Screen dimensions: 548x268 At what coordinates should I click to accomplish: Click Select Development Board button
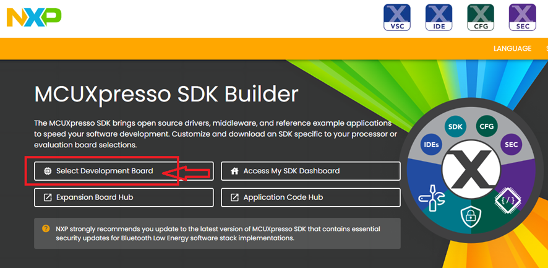pyautogui.click(x=124, y=171)
